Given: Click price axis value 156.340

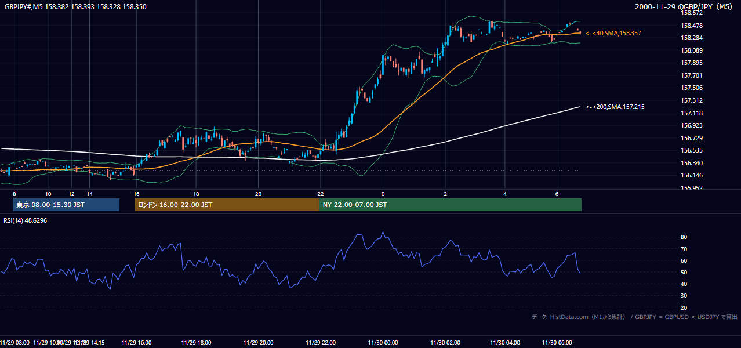Looking at the screenshot, I should tap(692, 163).
